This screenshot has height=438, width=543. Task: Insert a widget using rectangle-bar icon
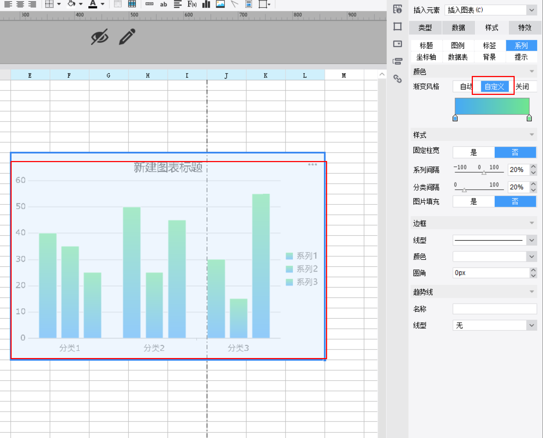click(x=149, y=4)
